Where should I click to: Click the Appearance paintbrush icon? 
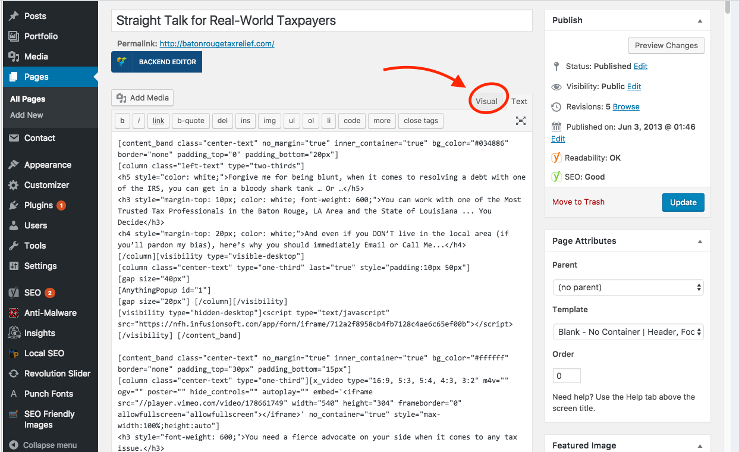[13, 165]
